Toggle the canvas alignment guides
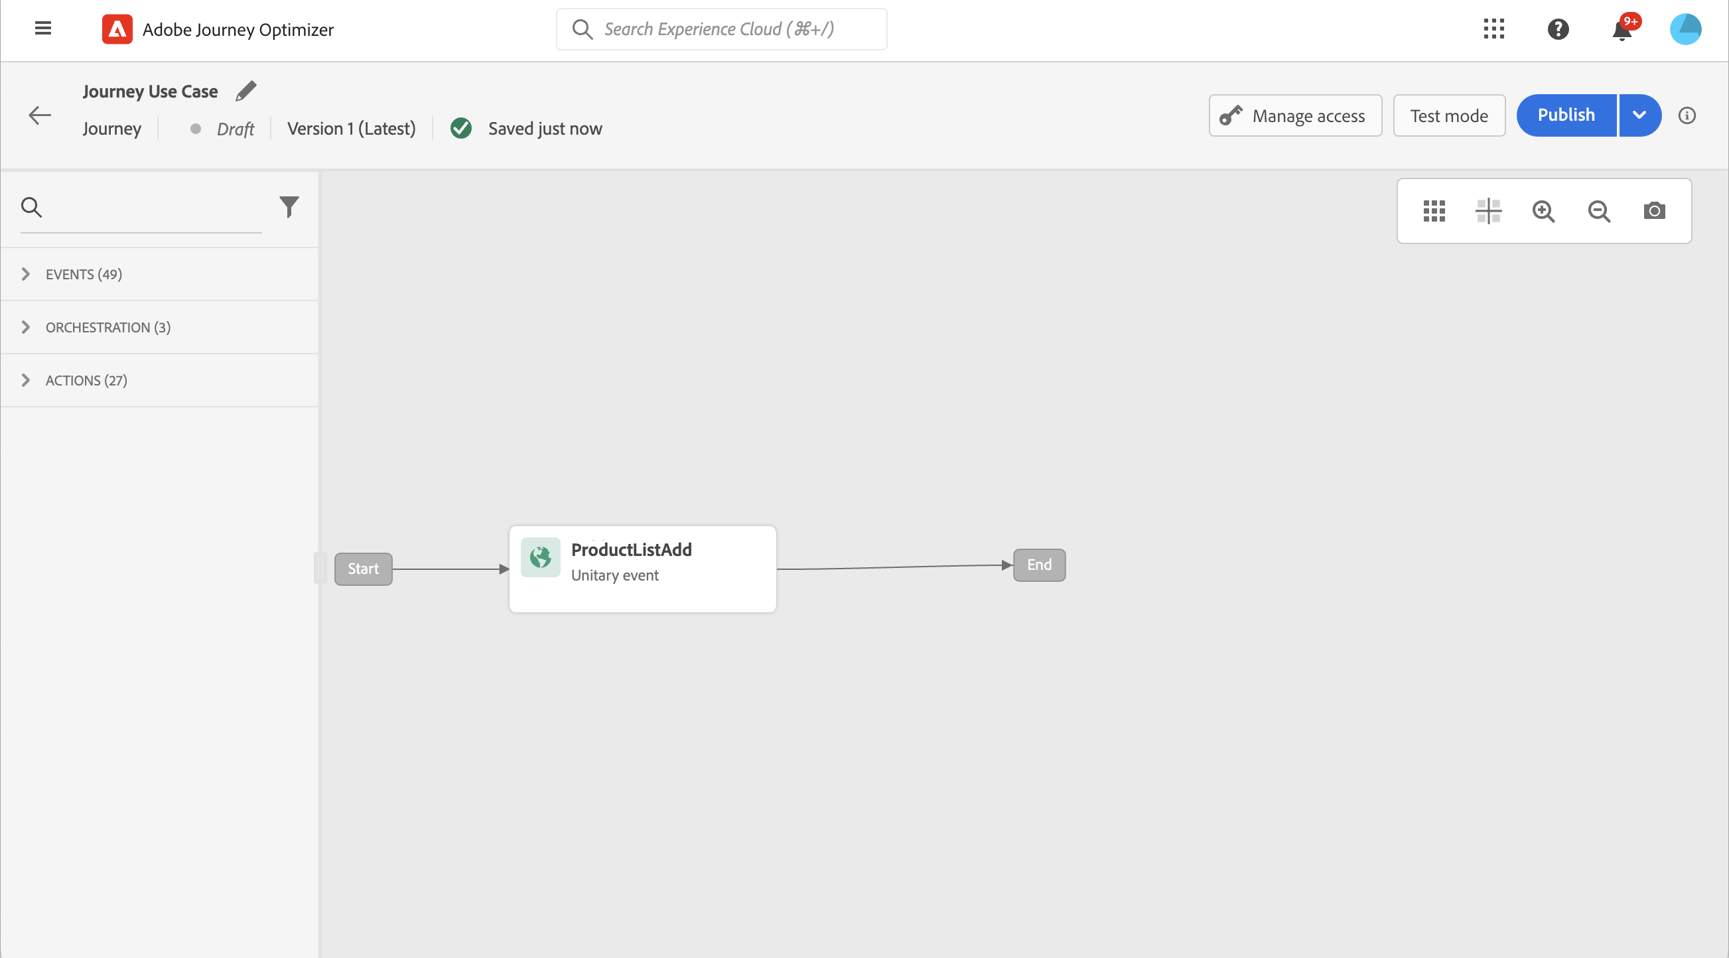Viewport: 1729px width, 958px height. 1488,211
